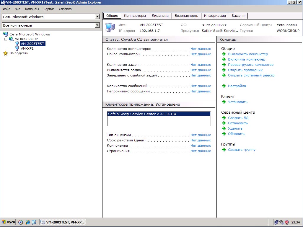303x227 pixels.
Task: Open the Все компьютеры filter dropdown
Action: tap(97, 25)
